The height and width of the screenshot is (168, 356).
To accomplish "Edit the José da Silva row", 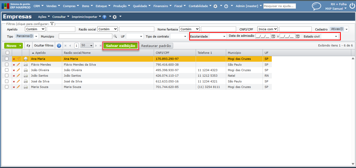I will pos(18,81).
